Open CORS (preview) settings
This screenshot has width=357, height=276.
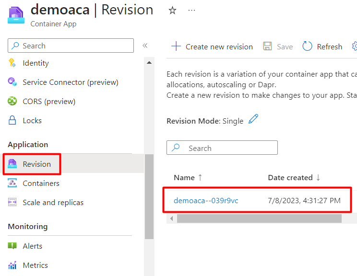(x=49, y=102)
